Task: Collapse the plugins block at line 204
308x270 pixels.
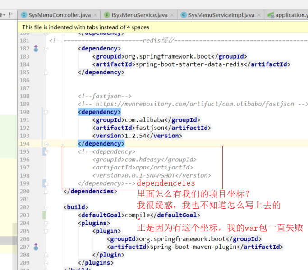Action: pos(46,223)
